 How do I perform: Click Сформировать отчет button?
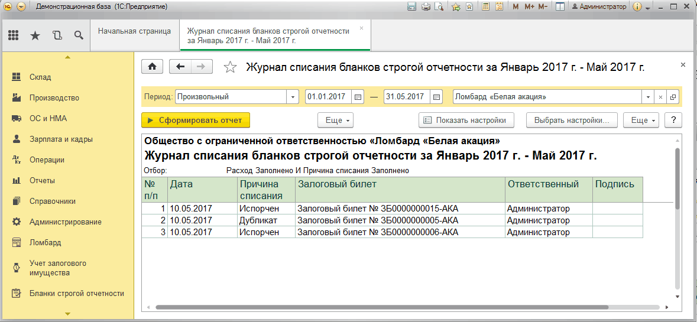[196, 121]
